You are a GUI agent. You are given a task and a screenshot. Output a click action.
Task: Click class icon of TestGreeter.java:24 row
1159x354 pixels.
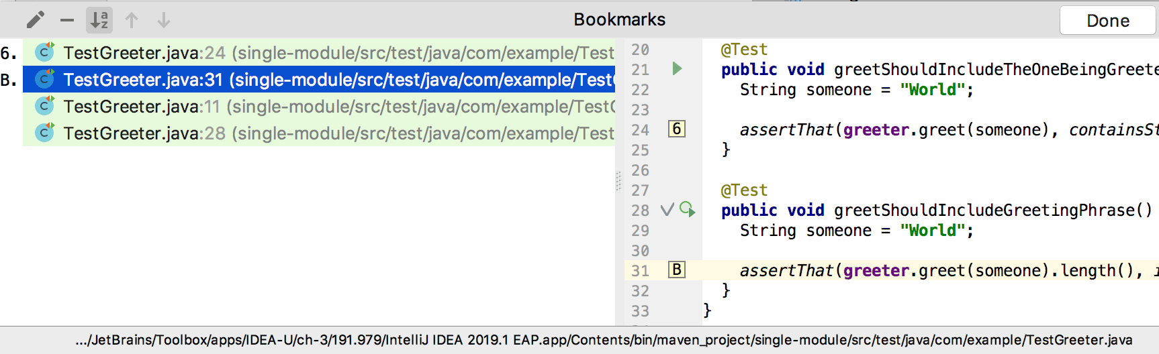click(44, 52)
